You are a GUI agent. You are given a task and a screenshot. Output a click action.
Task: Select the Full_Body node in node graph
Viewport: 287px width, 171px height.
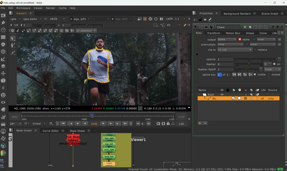(x=73, y=139)
